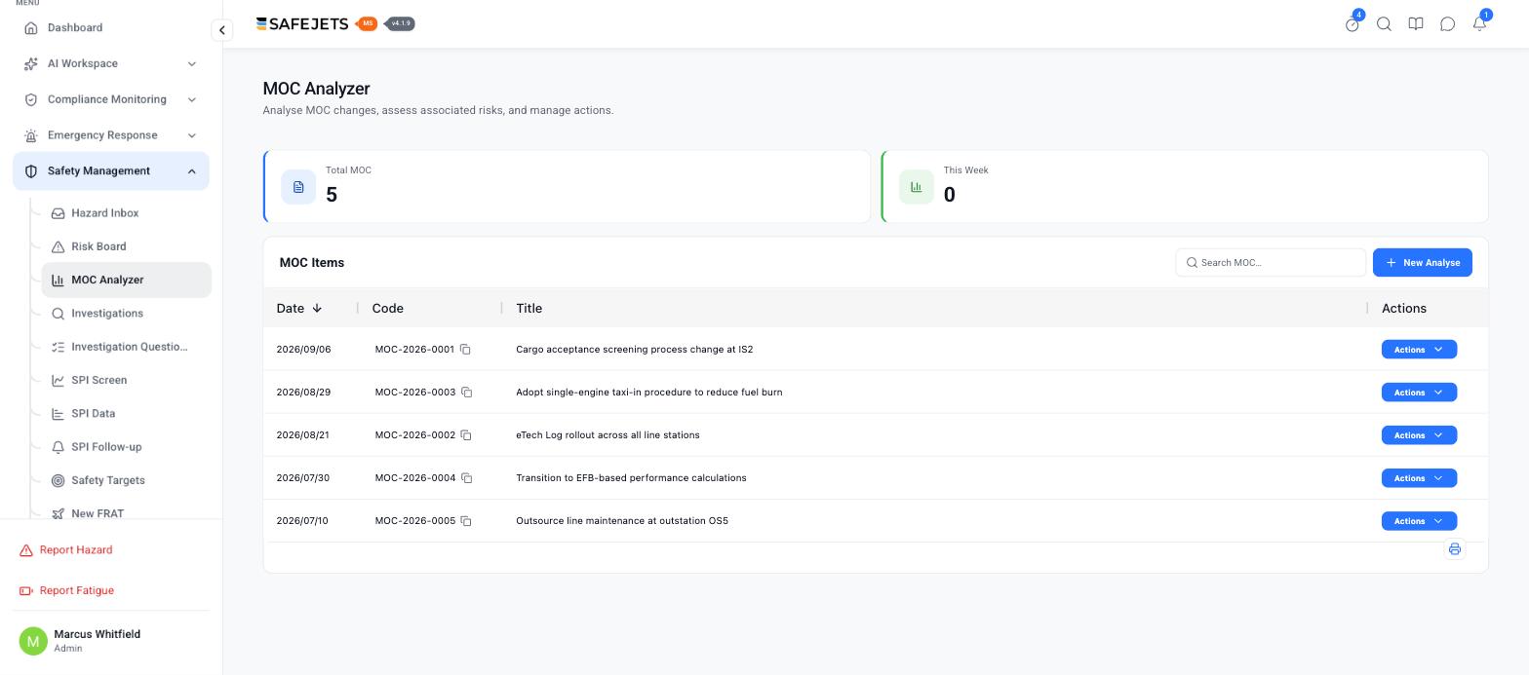
Task: Click date 2026/07/30
Action: click(x=303, y=478)
